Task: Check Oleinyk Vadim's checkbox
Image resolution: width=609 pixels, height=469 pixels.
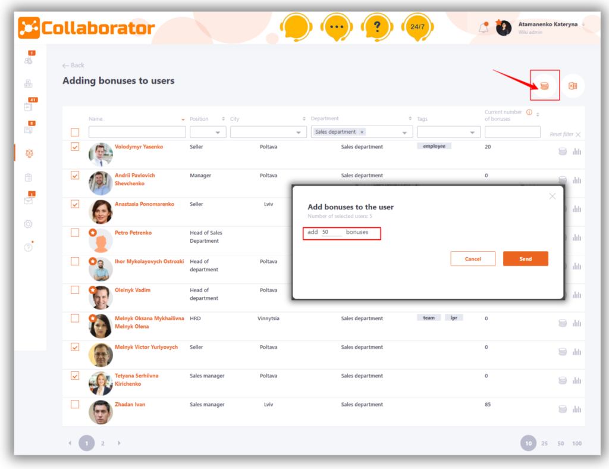Action: pyautogui.click(x=75, y=290)
